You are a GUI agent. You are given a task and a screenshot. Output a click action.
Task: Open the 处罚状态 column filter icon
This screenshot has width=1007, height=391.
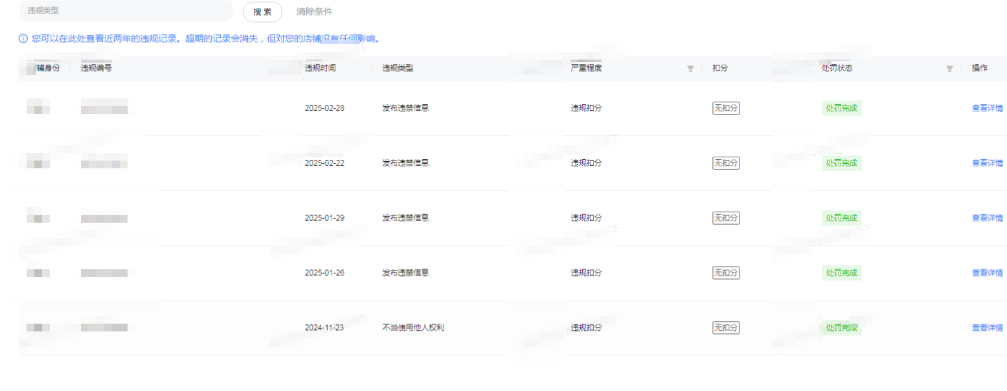tap(949, 69)
